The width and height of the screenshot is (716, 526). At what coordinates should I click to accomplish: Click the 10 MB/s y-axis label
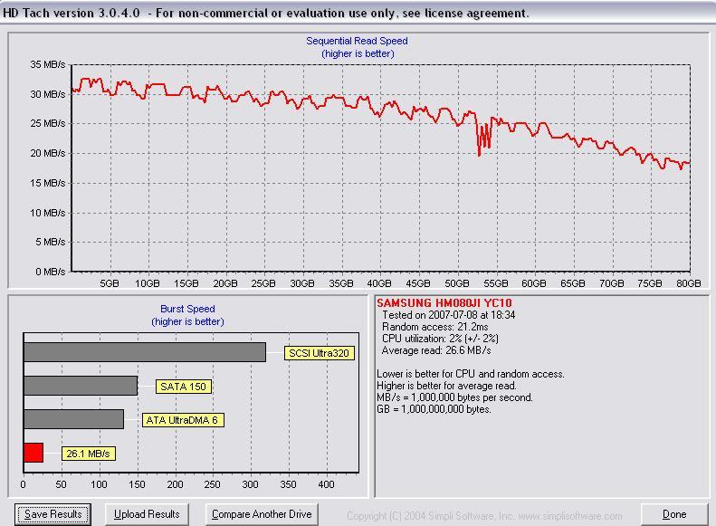click(x=48, y=213)
